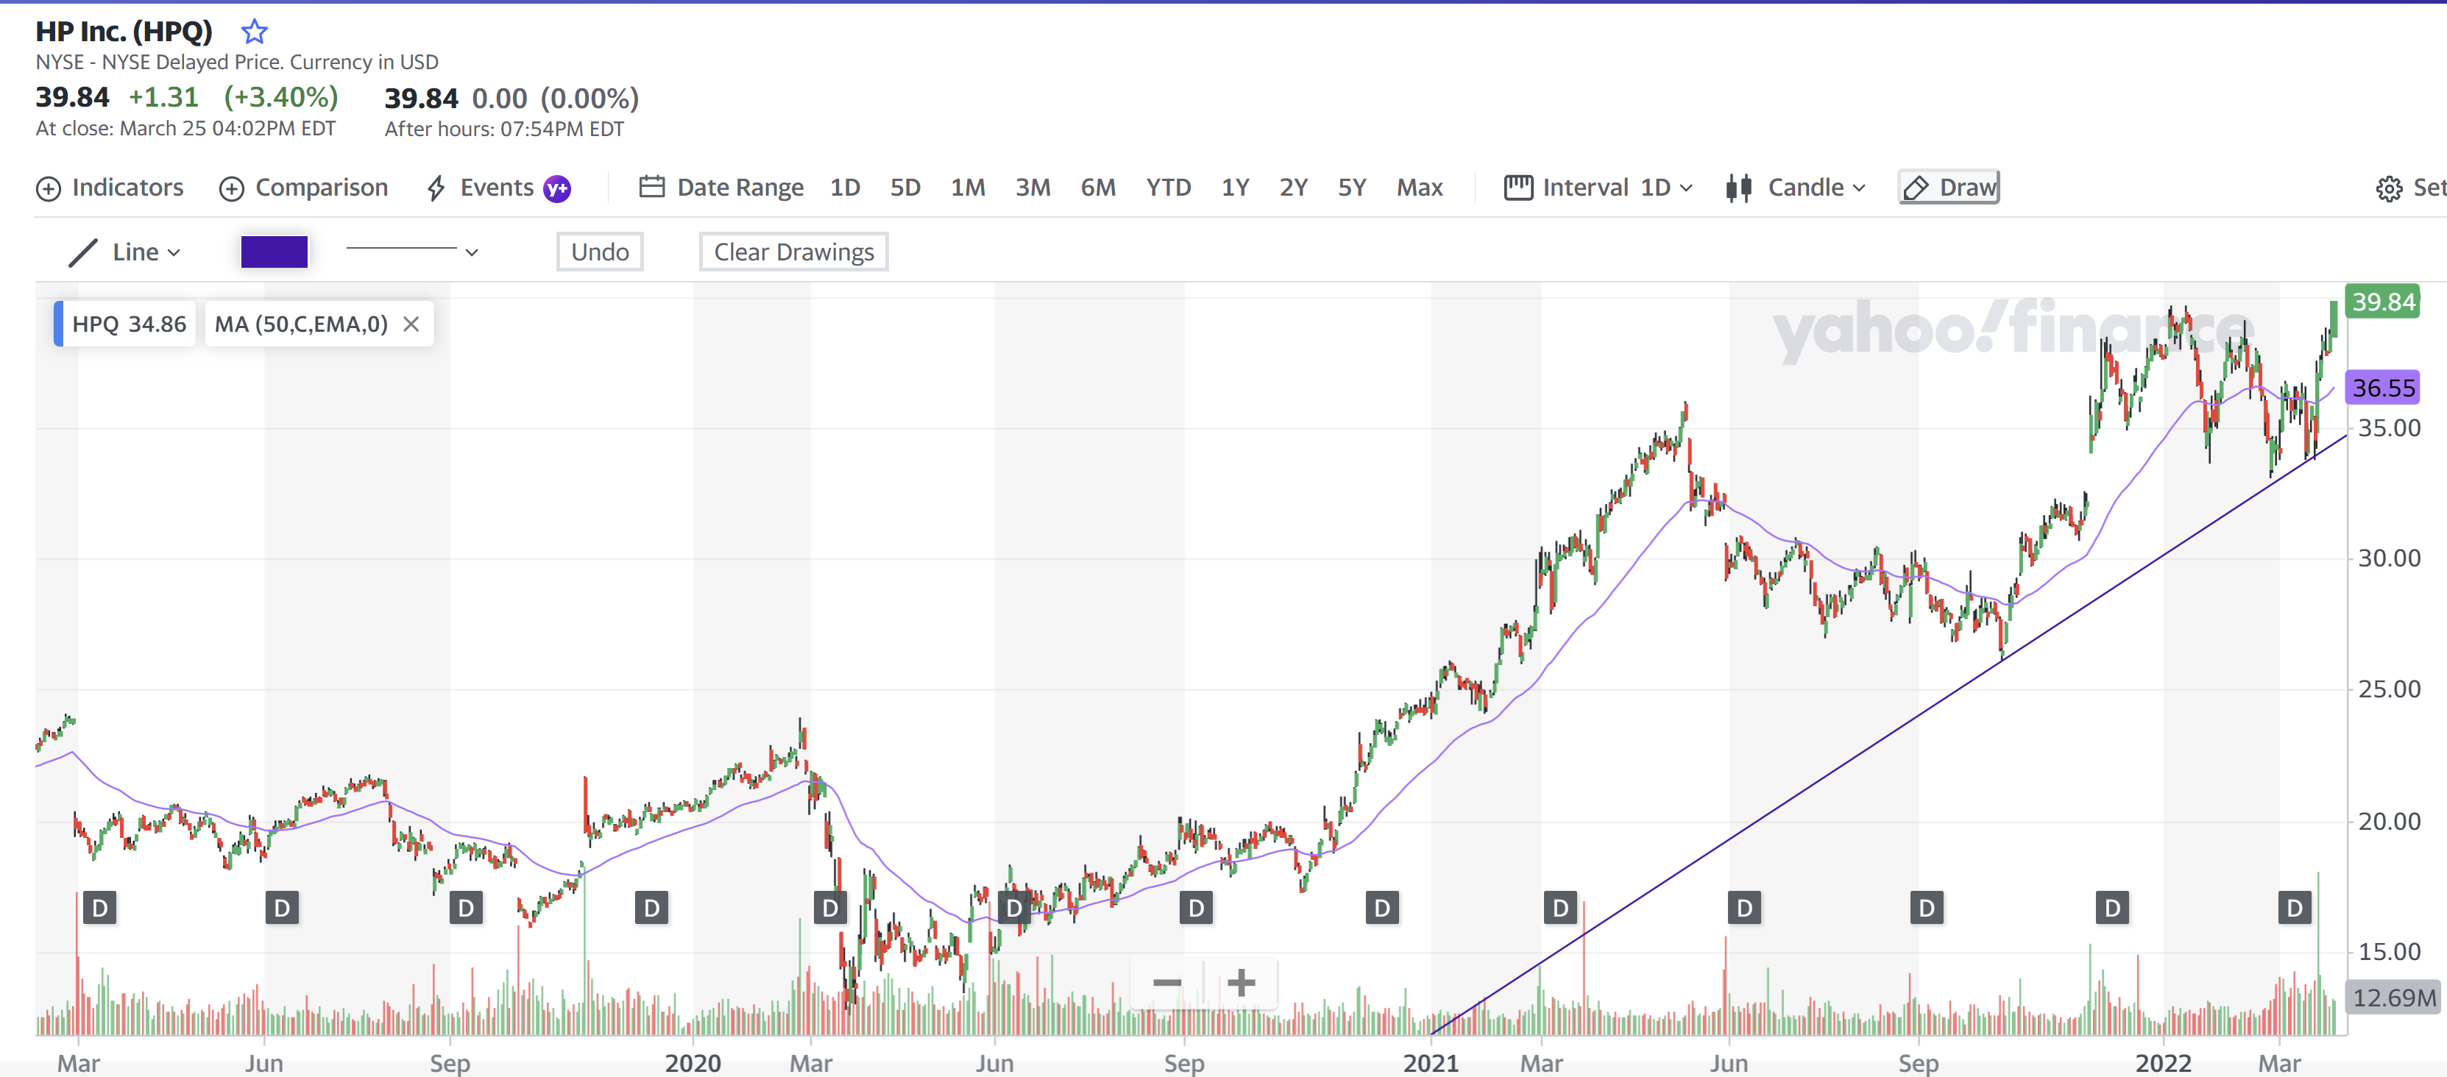The width and height of the screenshot is (2447, 1077).
Task: Click the Events lightning bolt icon
Action: [436, 188]
